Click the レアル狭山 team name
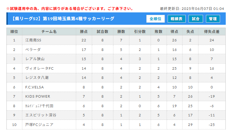This screenshot has height=133, width=230. coord(35,59)
